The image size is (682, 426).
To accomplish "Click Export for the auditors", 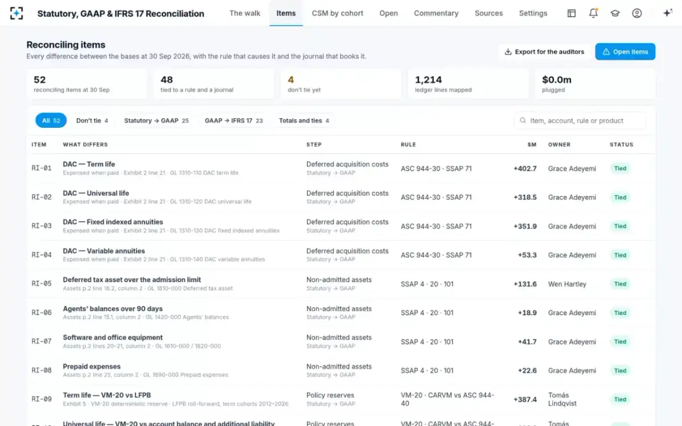I will pos(544,52).
